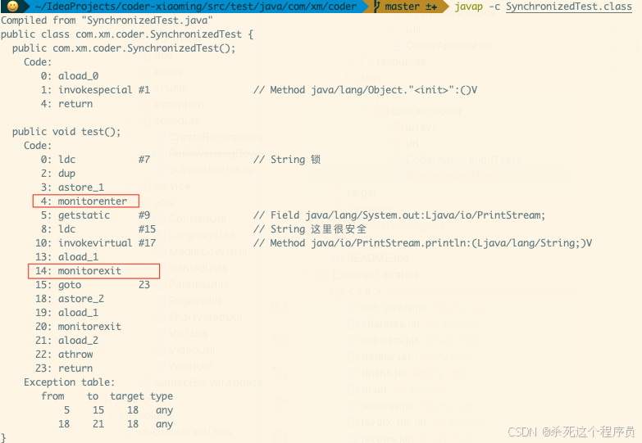Click the '1: invokespecial #1' instruction
The width and height of the screenshot is (642, 443).
tap(95, 90)
